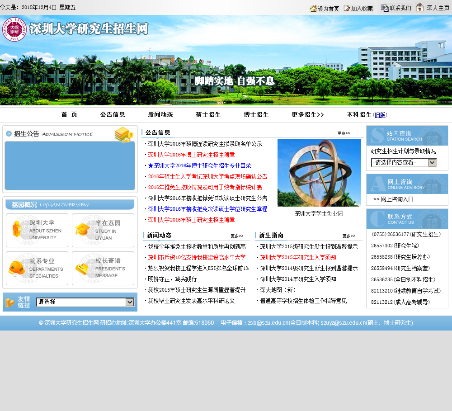Viewport: 452px width, 411px height.
Task: Open ★深圳大学2016年博士研究生招生专业目录
Action: (199, 165)
